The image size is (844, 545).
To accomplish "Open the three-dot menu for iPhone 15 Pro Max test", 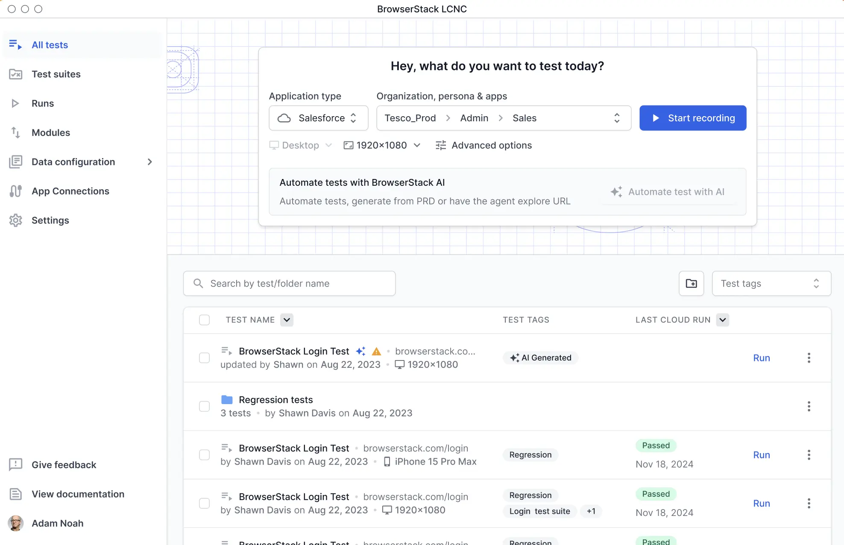I will 809,455.
